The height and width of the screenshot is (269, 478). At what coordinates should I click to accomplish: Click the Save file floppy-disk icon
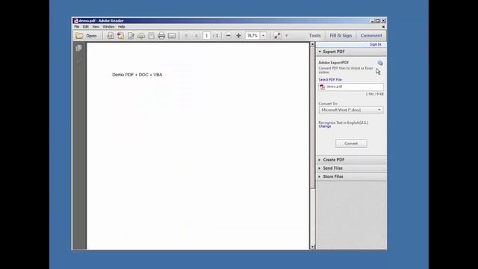[x=151, y=36]
